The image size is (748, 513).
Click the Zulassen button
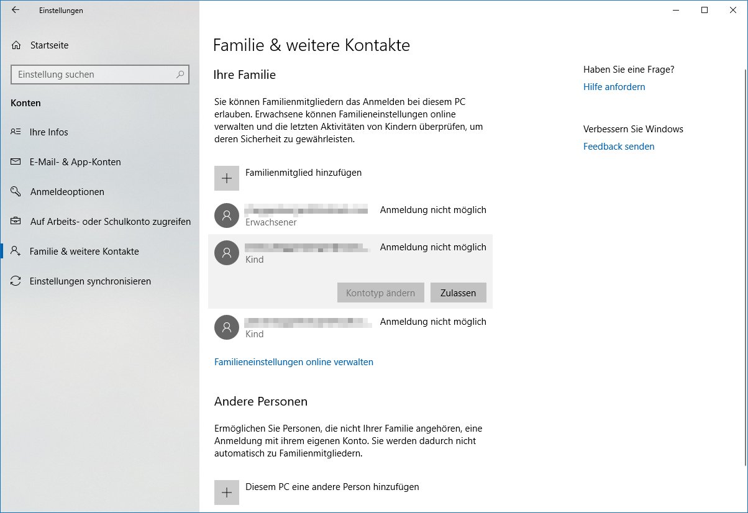coord(458,293)
